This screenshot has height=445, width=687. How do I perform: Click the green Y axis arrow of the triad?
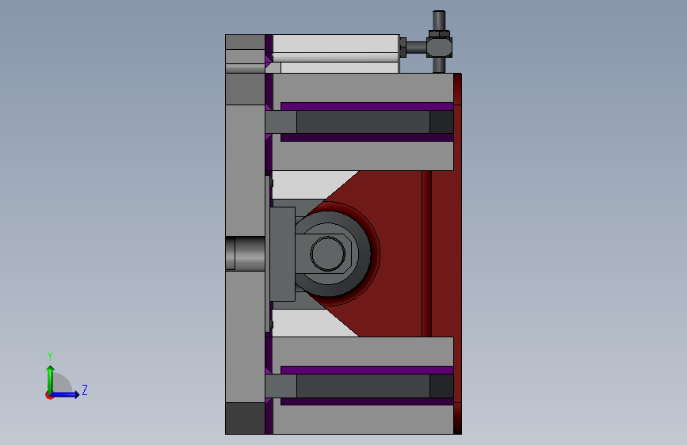click(51, 379)
